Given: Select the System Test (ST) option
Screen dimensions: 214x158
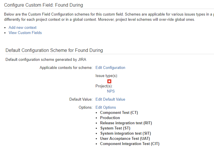Looking at the screenshot, I should coord(115,128).
